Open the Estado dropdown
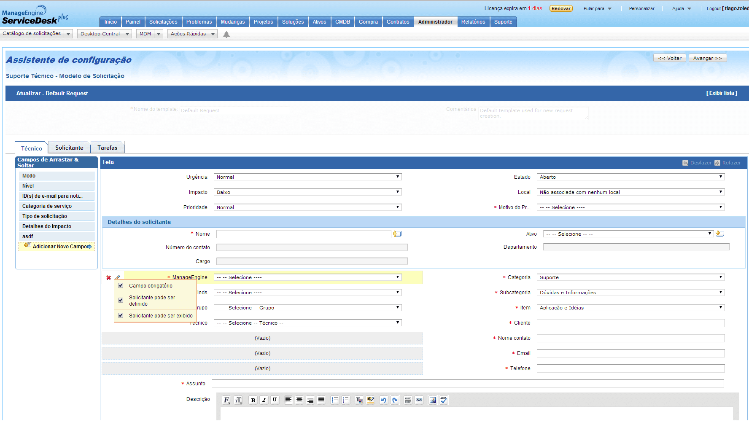This screenshot has height=422, width=749. tap(631, 177)
